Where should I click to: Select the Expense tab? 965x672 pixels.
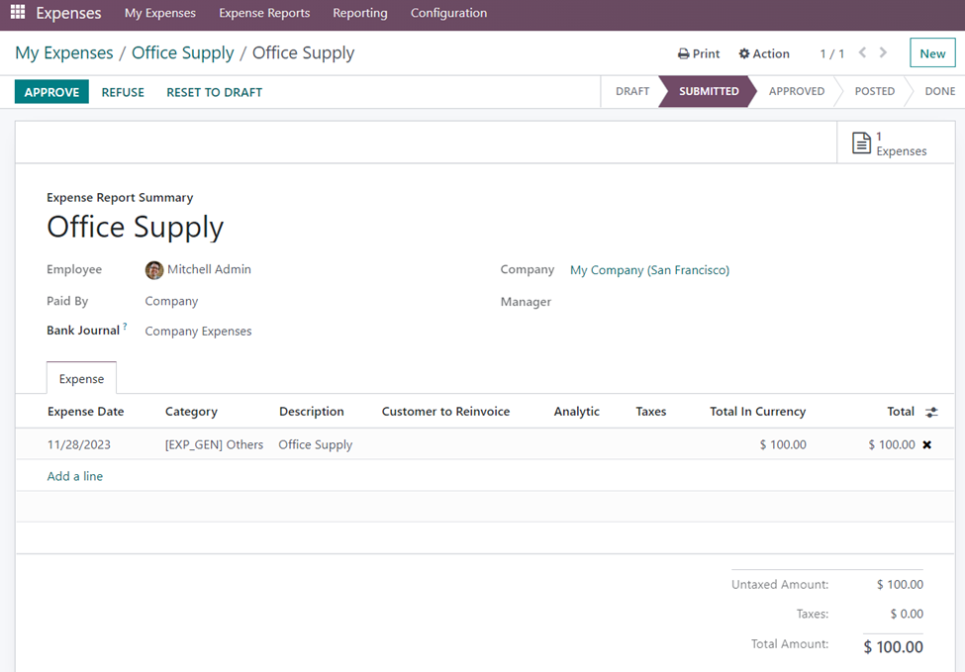(81, 379)
